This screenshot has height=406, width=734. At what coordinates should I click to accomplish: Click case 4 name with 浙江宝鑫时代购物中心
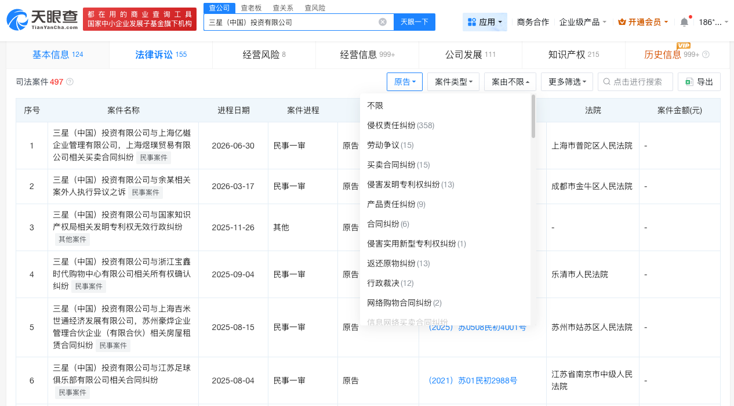(122, 274)
